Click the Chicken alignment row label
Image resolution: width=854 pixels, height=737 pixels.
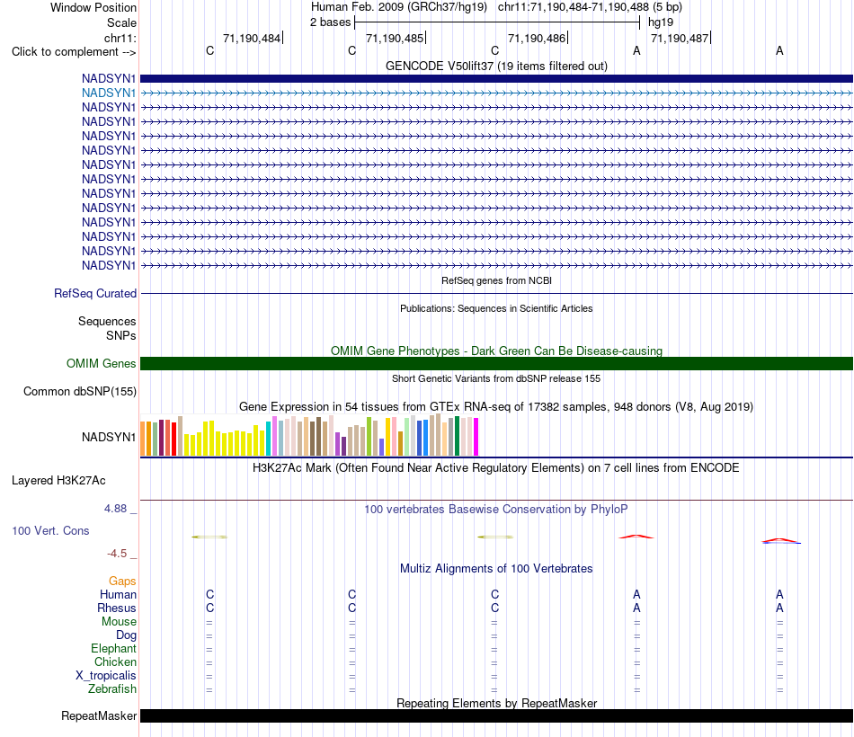point(115,662)
